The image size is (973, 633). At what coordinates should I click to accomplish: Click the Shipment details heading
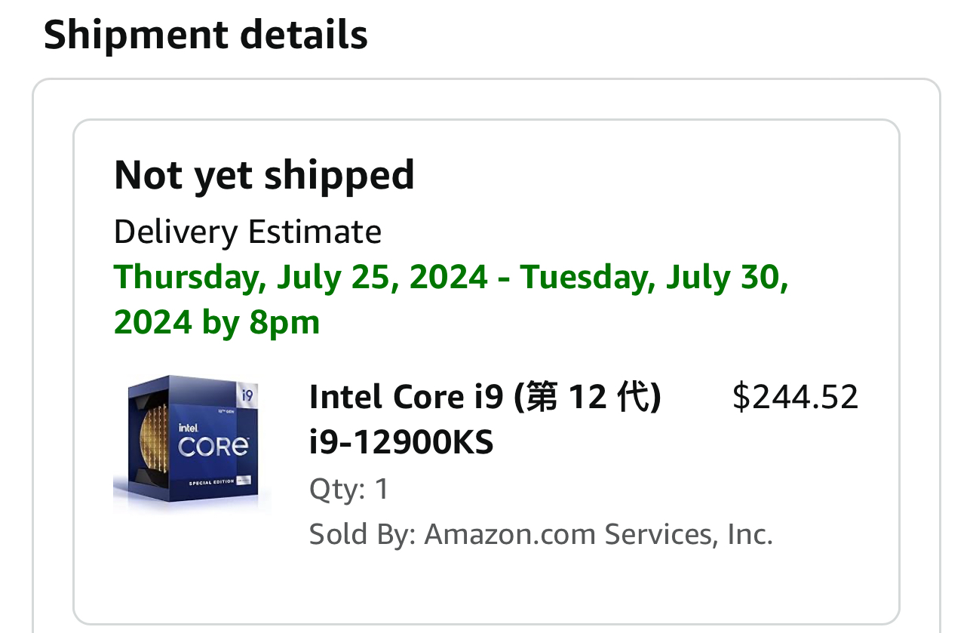click(x=206, y=35)
